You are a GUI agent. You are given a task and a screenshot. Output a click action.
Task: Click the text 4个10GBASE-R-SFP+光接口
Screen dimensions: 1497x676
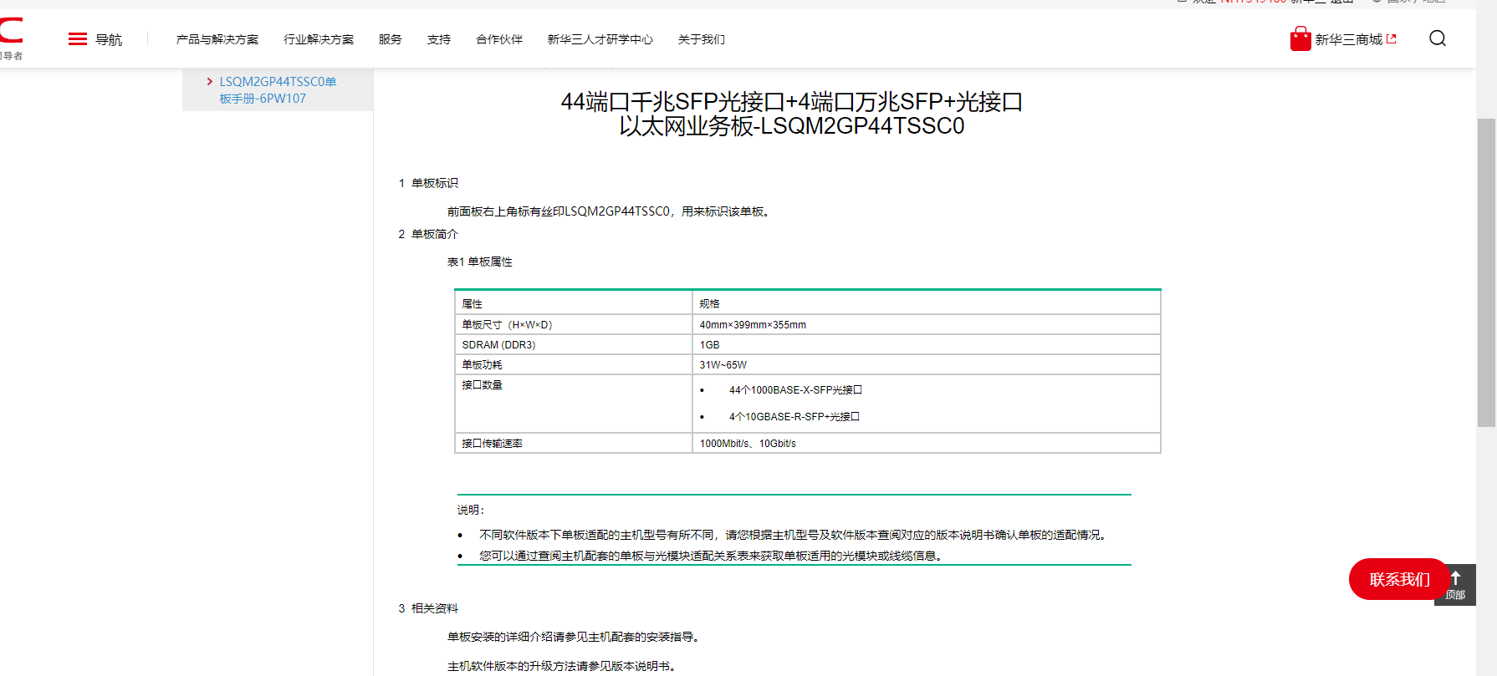[794, 416]
